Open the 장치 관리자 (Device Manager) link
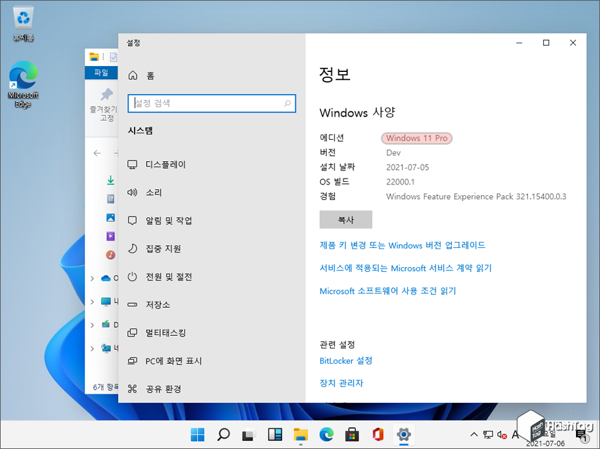 pos(342,383)
